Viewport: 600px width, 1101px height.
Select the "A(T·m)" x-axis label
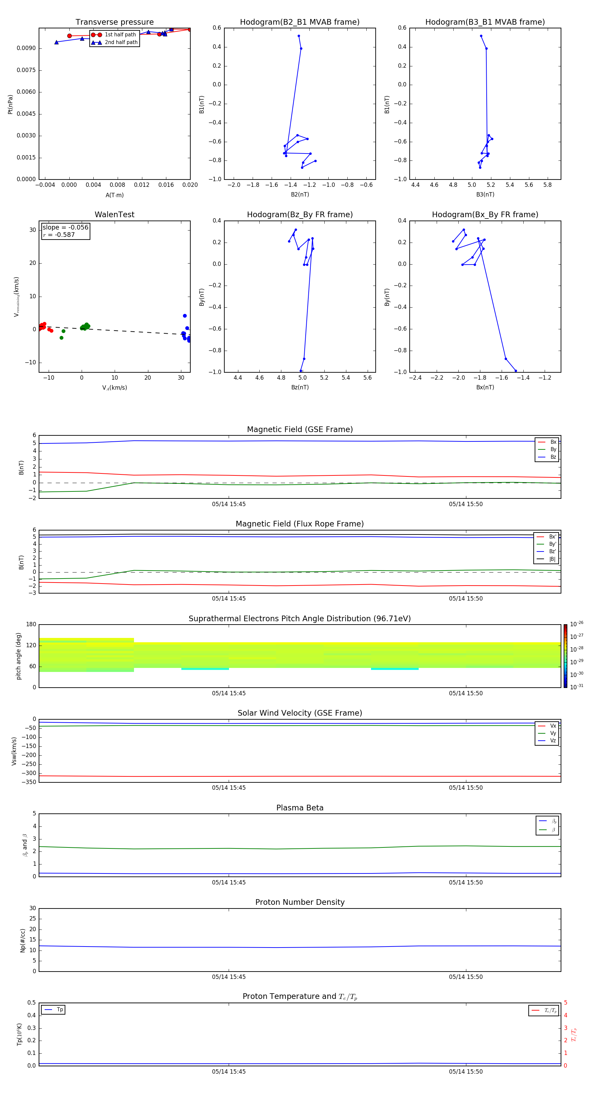click(114, 195)
